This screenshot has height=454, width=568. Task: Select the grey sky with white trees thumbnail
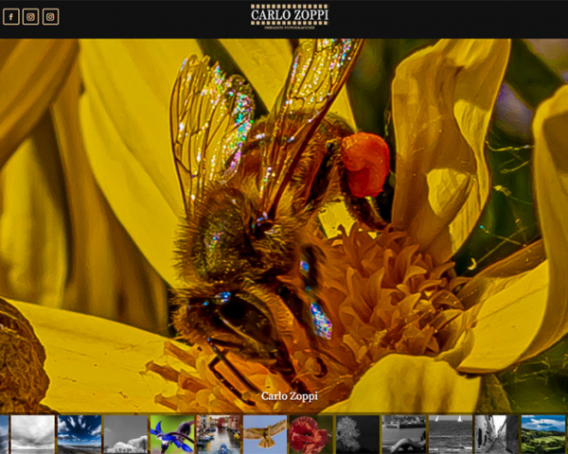point(126,434)
